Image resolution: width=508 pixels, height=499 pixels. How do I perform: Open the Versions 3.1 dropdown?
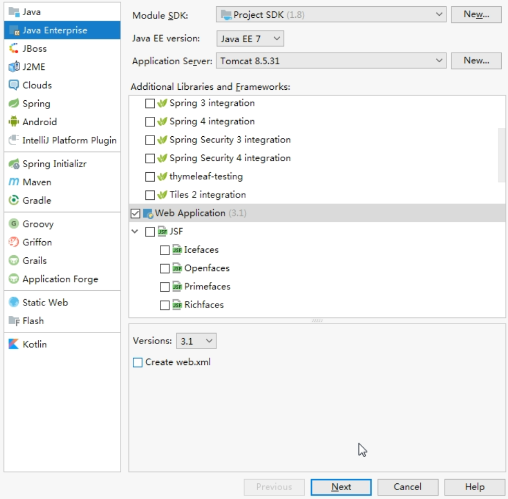pos(197,341)
